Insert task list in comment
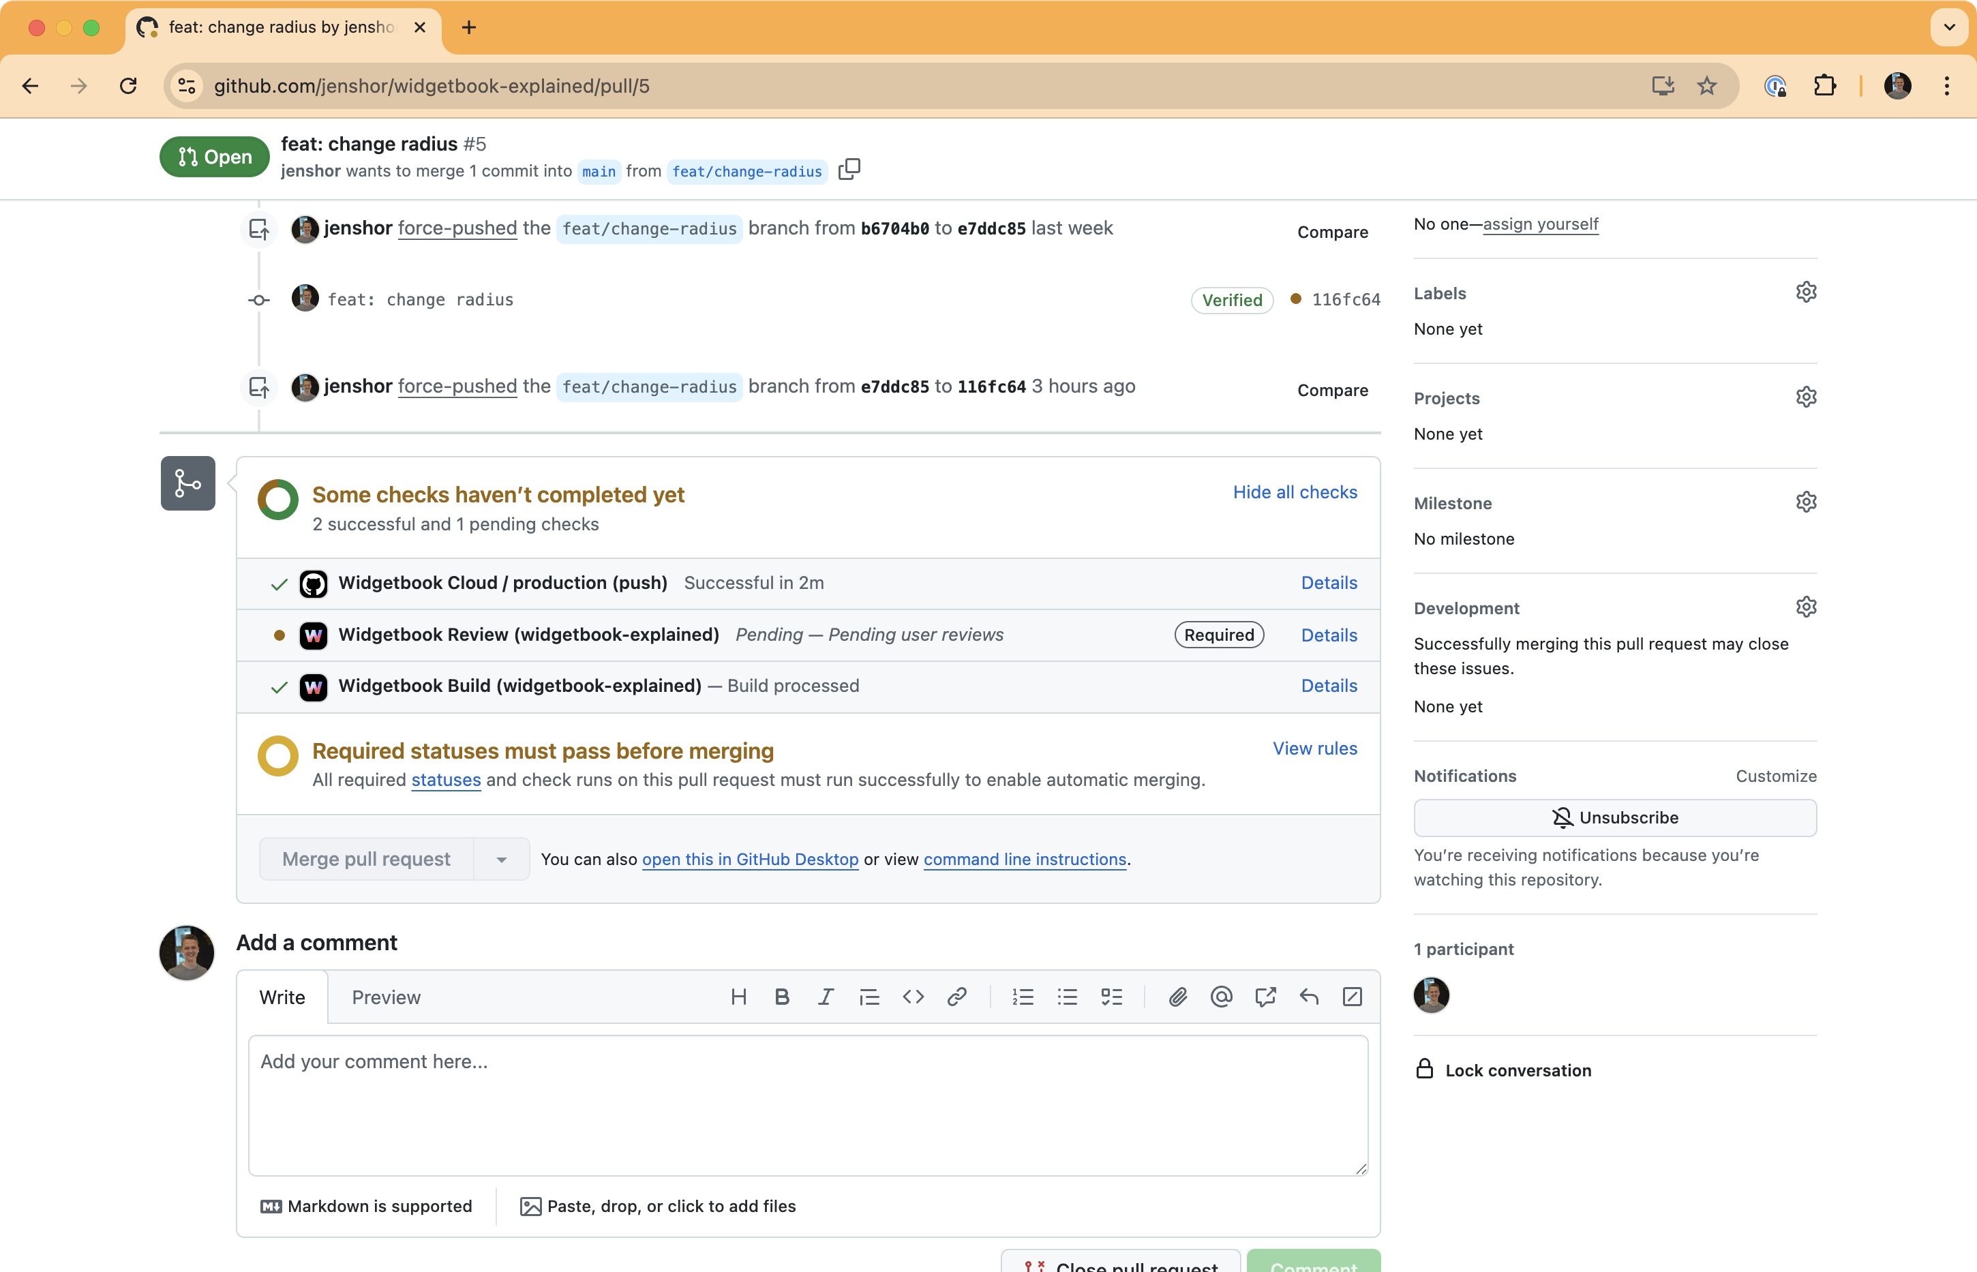The height and width of the screenshot is (1272, 1977). tap(1111, 997)
